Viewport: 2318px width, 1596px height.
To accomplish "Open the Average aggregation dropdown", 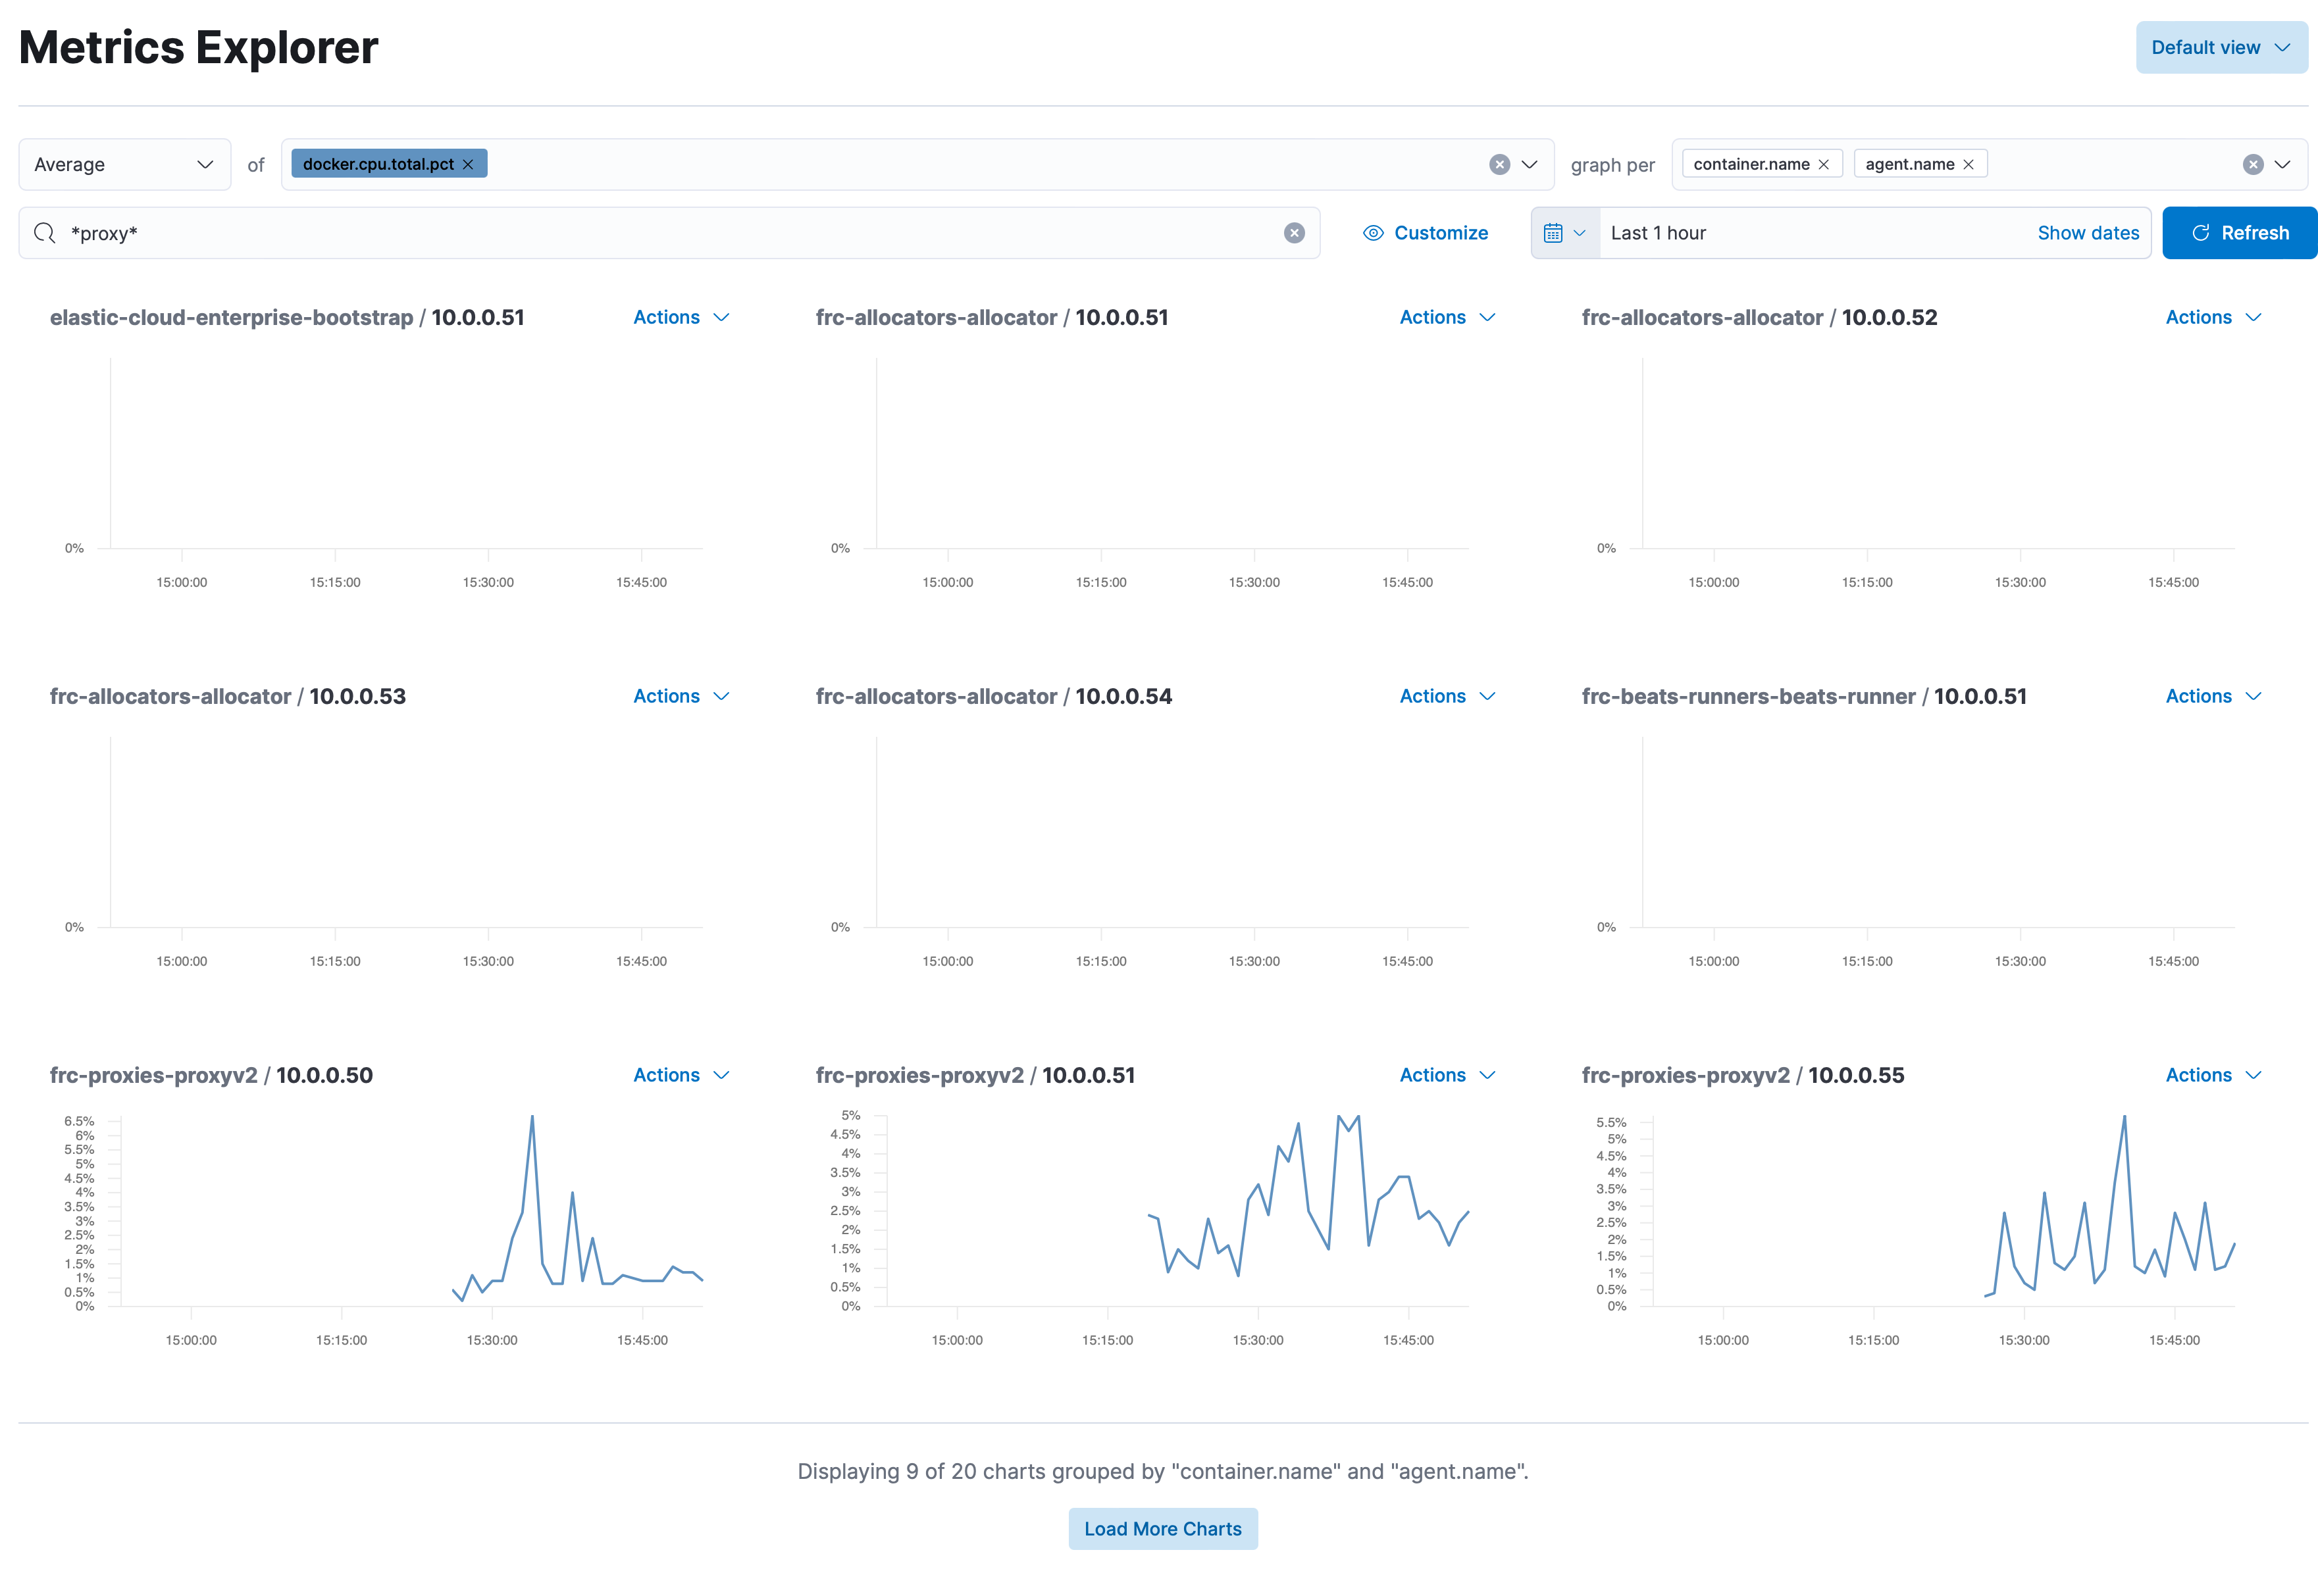I will [124, 164].
